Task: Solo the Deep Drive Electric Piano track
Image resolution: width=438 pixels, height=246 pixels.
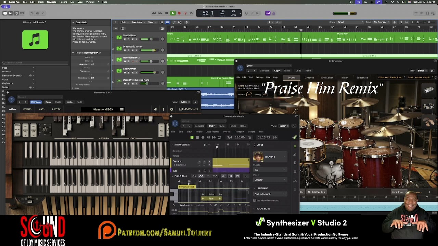Action: 129,83
